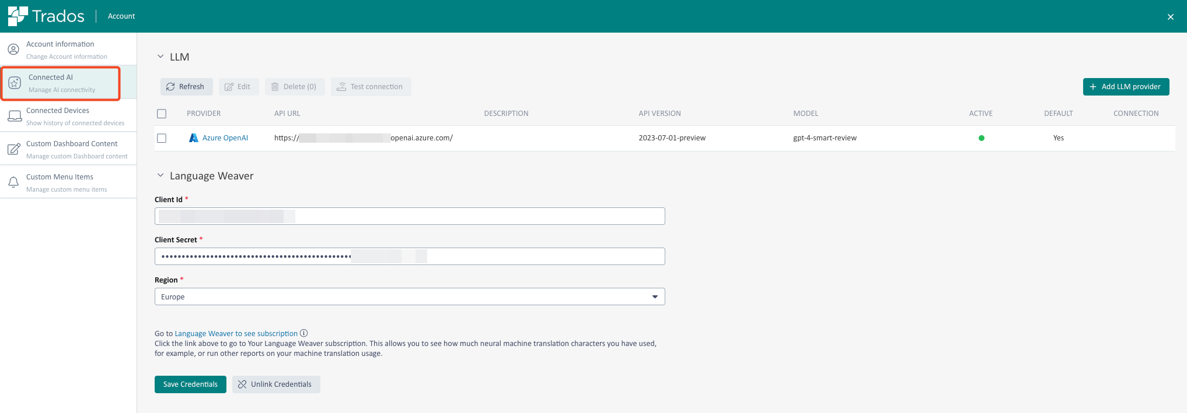The image size is (1187, 413).
Task: Collapse the Language Weaver section
Action: coord(160,175)
